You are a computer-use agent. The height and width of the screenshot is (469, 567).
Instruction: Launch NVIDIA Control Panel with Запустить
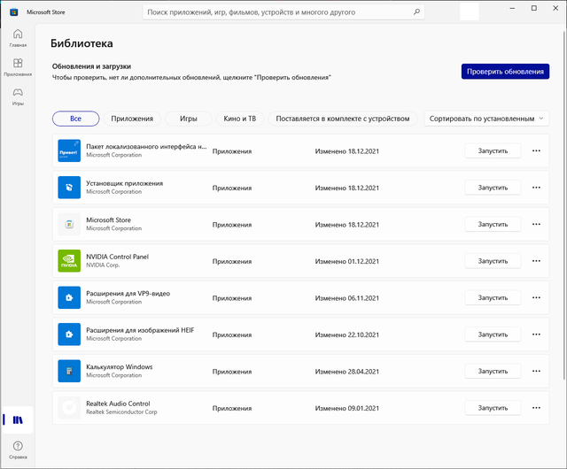(x=493, y=261)
